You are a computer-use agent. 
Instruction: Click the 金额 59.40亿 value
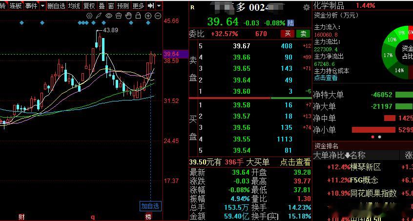[237, 216]
